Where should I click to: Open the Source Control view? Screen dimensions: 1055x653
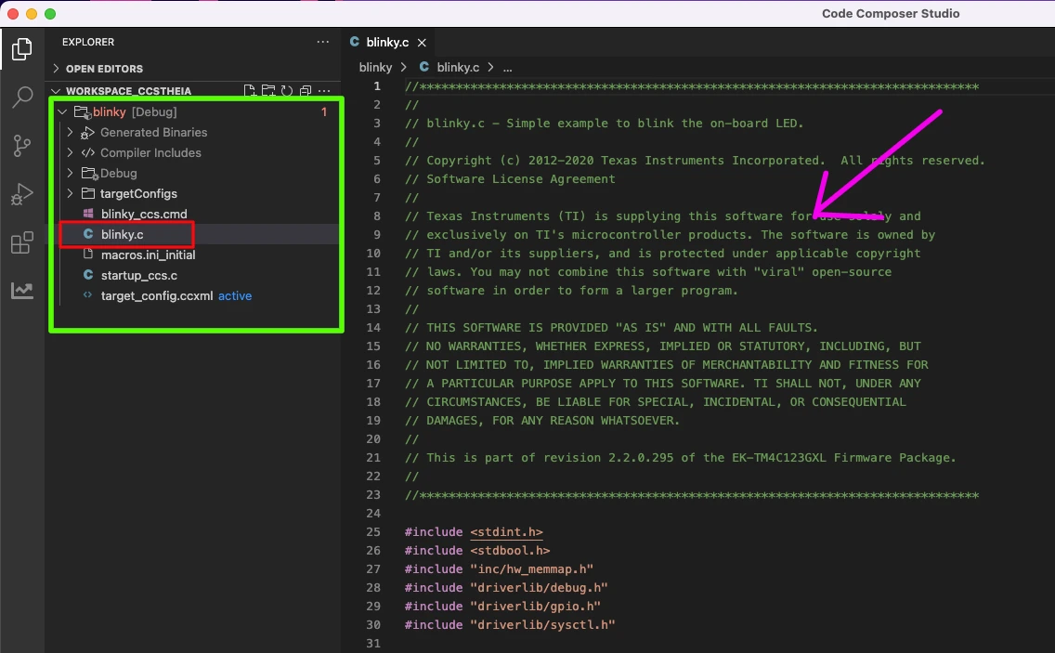(21, 146)
